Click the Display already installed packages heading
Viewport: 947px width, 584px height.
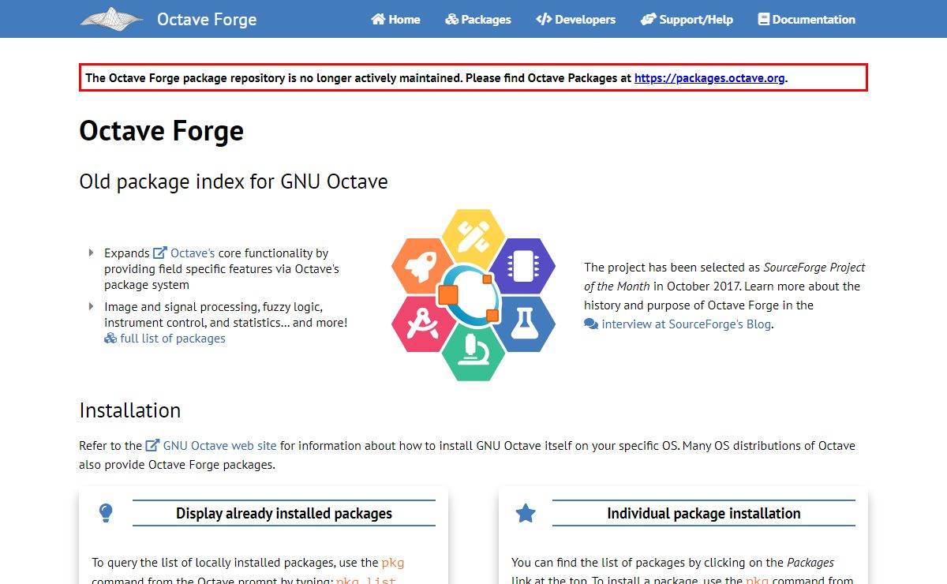[284, 514]
